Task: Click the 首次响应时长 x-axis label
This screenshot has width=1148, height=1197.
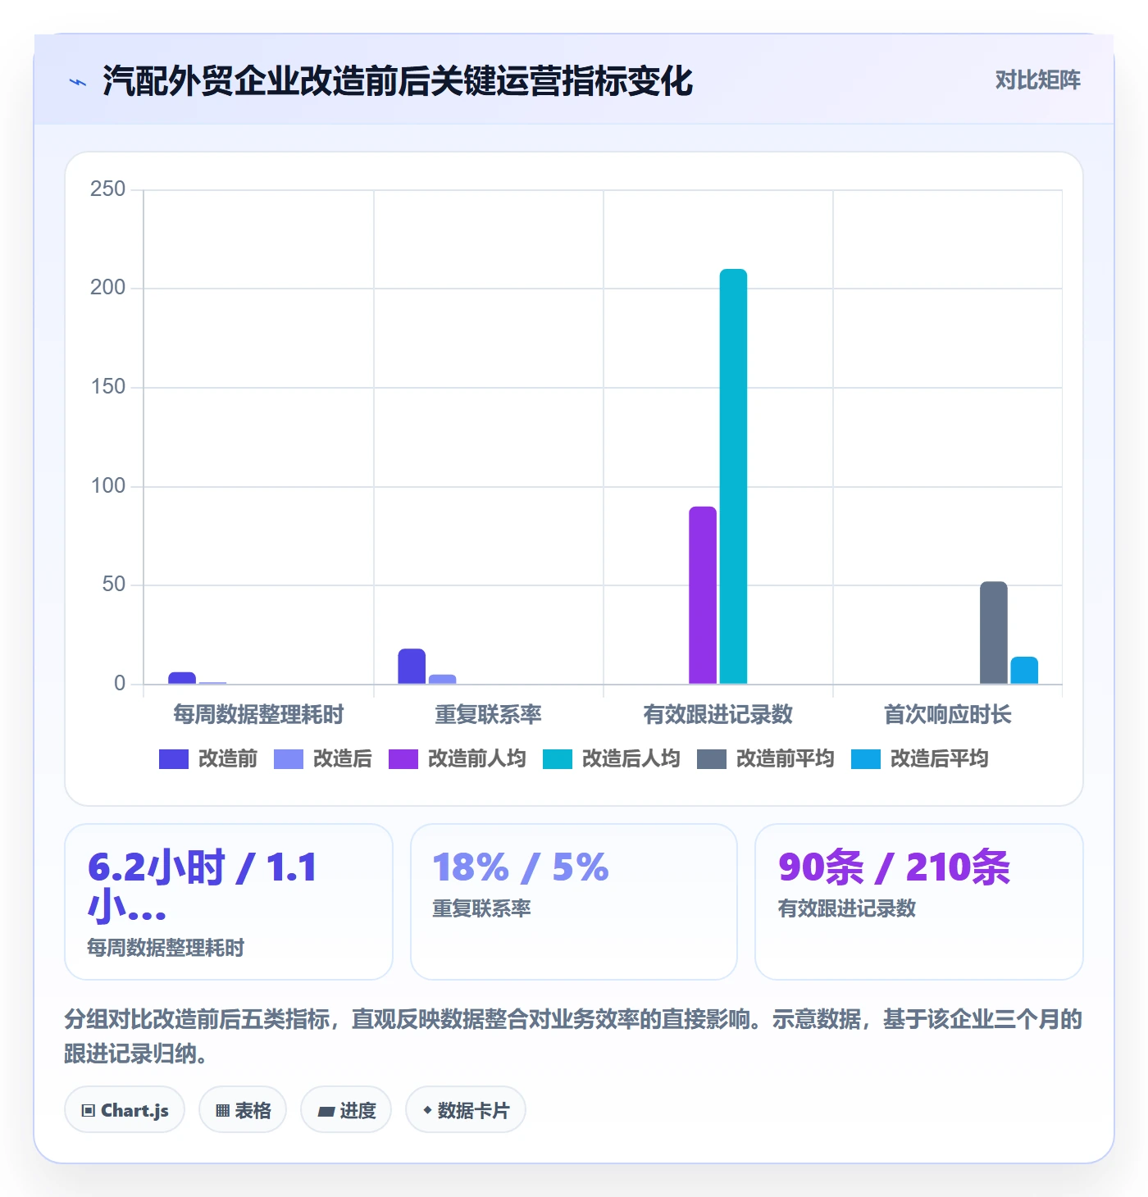Action: [947, 715]
